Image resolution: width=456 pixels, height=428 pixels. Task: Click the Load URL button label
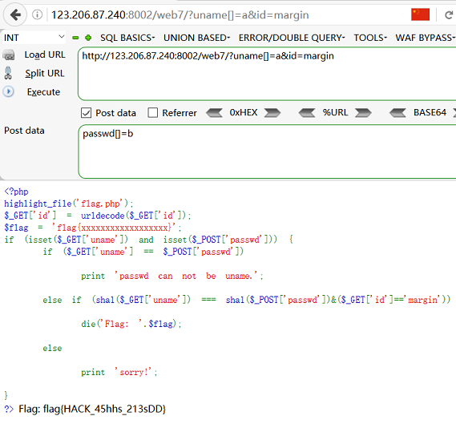coord(45,55)
